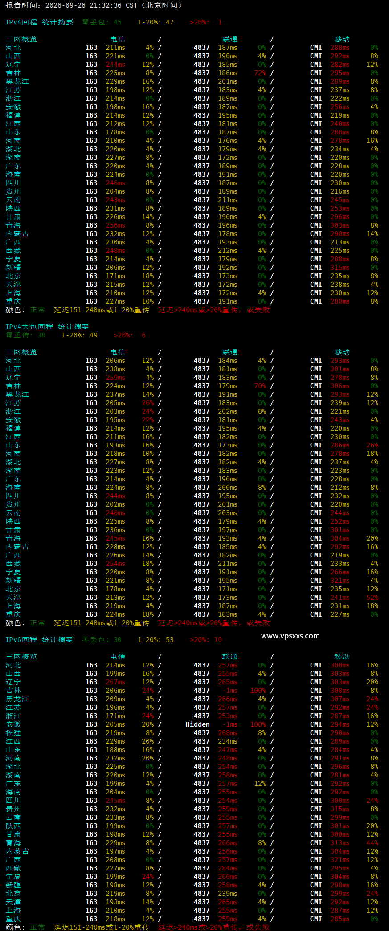Click the report time header line
The height and width of the screenshot is (931, 389).
pos(94,5)
